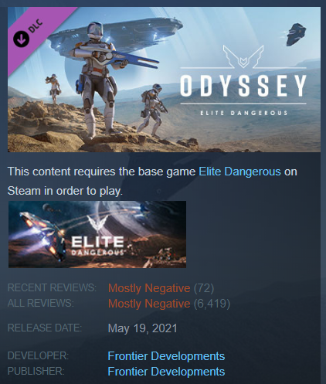Click the Elite wings emblem above ODYSSEY
Screen dimensions: 326x384
coord(243,56)
